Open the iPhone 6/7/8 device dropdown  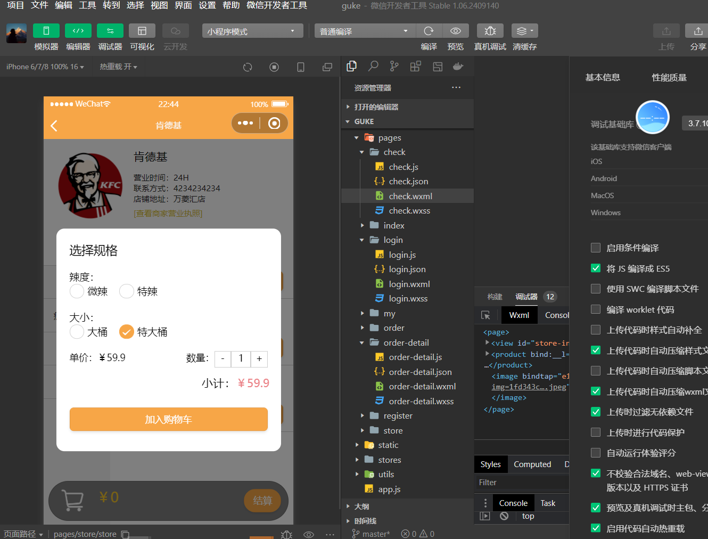coord(45,67)
